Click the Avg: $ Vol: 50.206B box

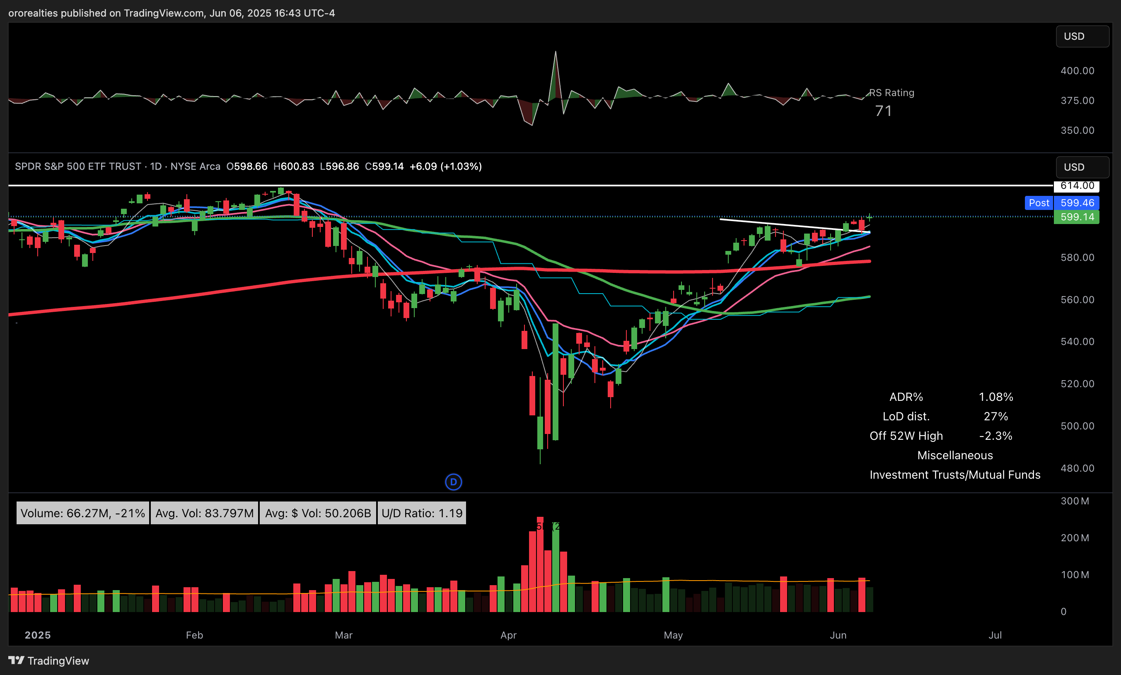(x=318, y=513)
